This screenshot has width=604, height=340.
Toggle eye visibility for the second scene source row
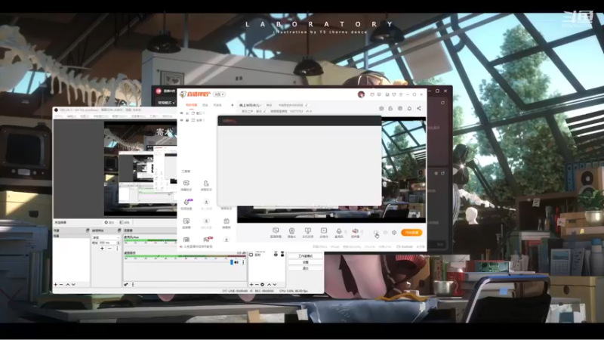tap(182, 120)
